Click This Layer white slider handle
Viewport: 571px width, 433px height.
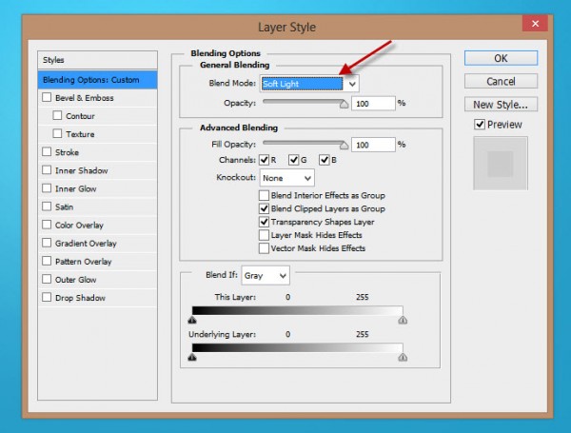(x=403, y=321)
